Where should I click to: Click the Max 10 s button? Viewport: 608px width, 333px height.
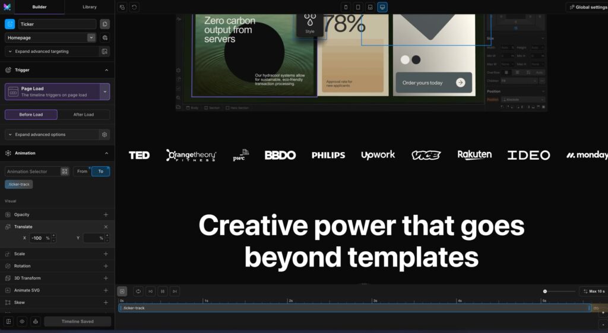coord(594,291)
